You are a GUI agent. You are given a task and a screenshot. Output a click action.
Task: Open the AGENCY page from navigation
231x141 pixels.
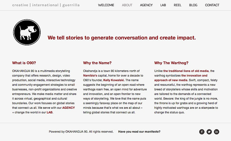[x=146, y=5]
